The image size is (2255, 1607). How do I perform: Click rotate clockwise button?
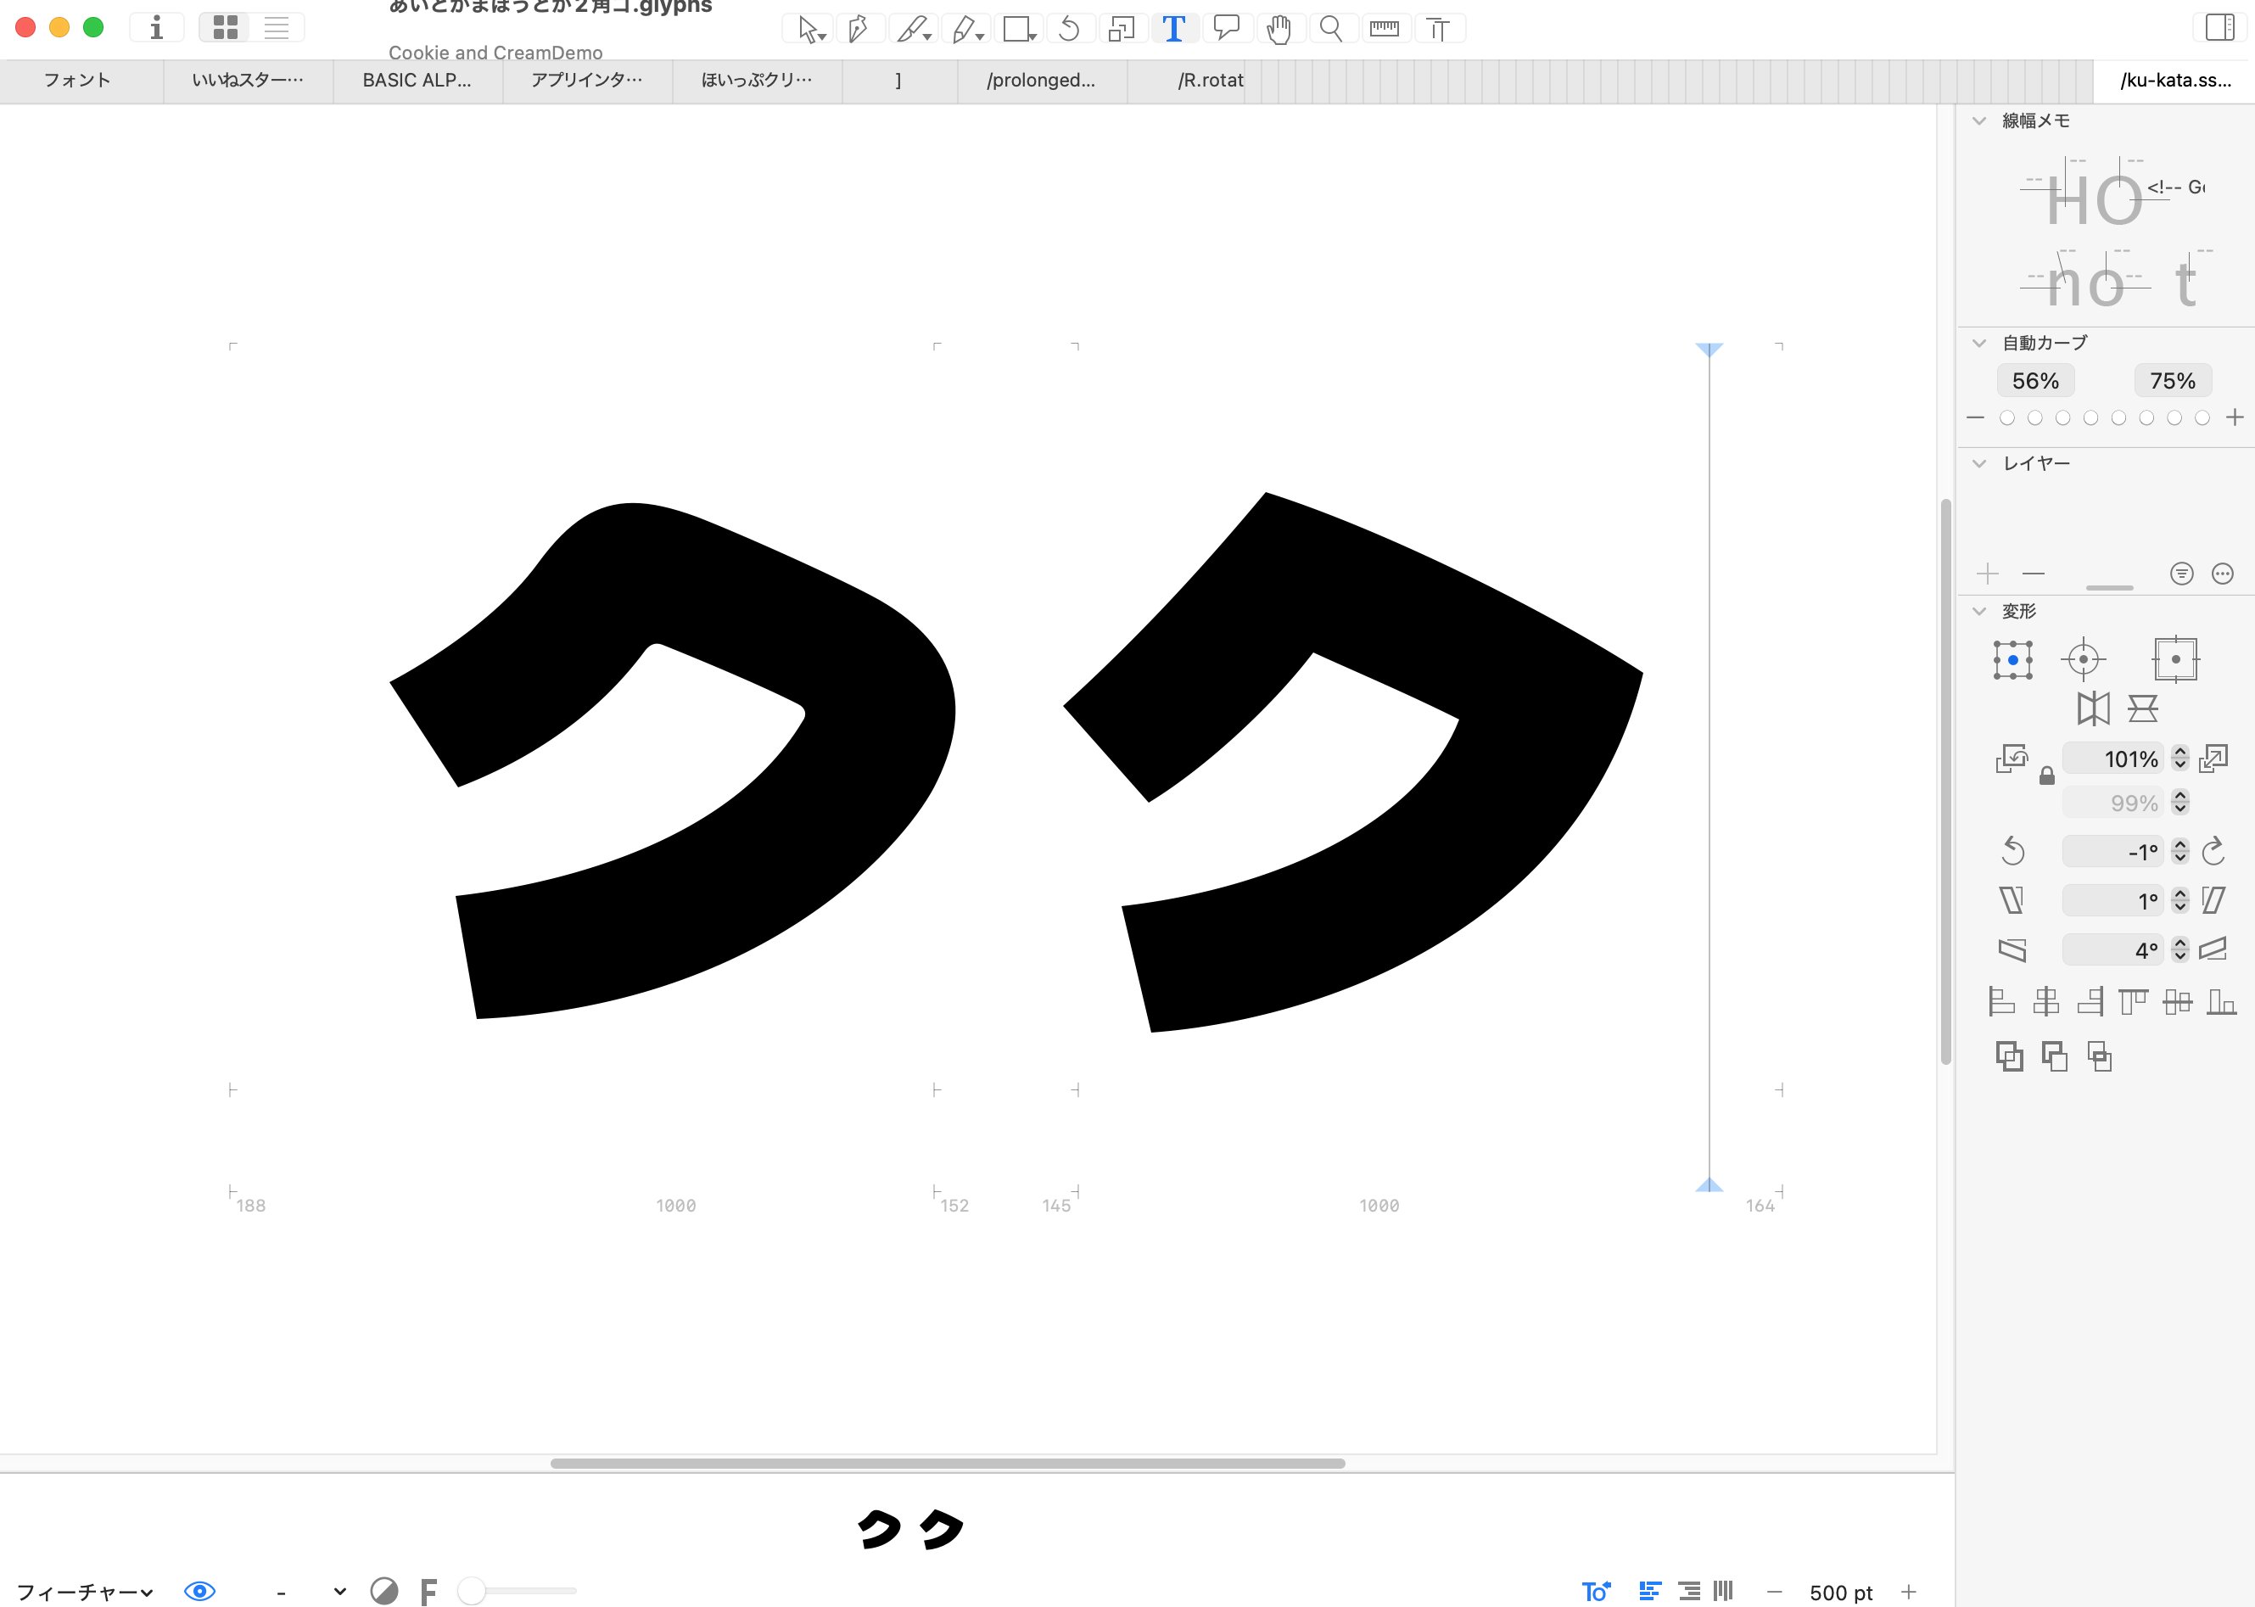pos(2213,851)
